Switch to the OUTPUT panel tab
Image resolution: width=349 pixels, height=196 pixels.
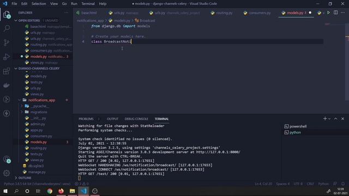113,119
